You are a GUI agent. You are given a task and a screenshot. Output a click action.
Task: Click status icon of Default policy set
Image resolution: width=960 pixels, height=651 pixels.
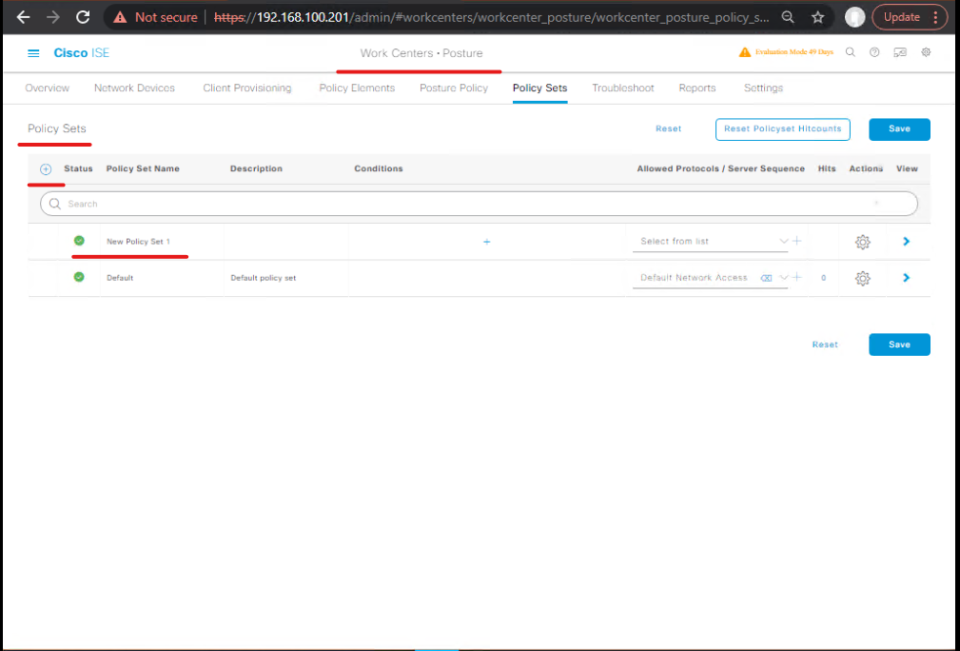tap(79, 277)
